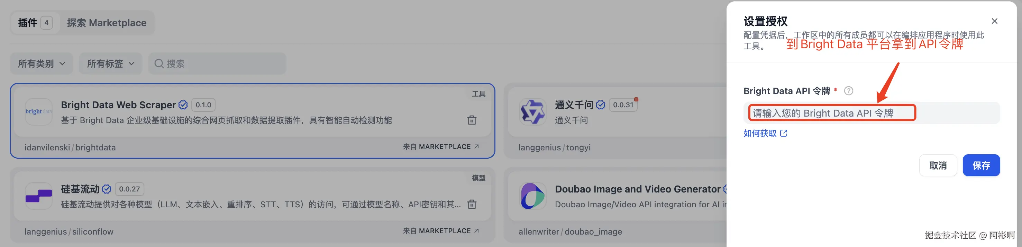Open Doubao Image and Video Generator title
Screen dimensions: 1022x247
[x=637, y=189]
